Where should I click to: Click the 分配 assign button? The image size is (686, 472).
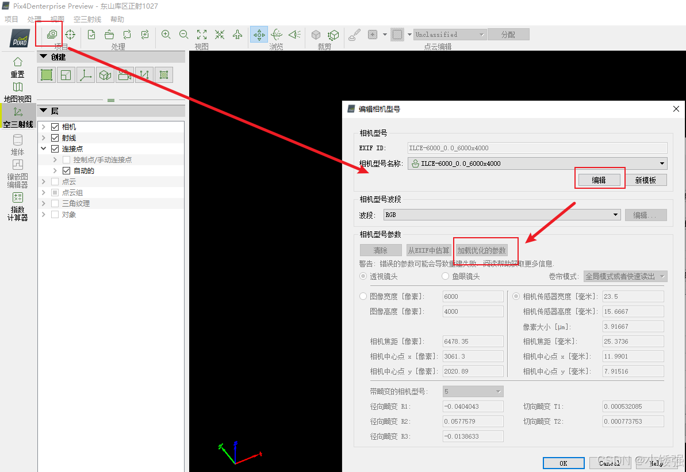tap(508, 34)
